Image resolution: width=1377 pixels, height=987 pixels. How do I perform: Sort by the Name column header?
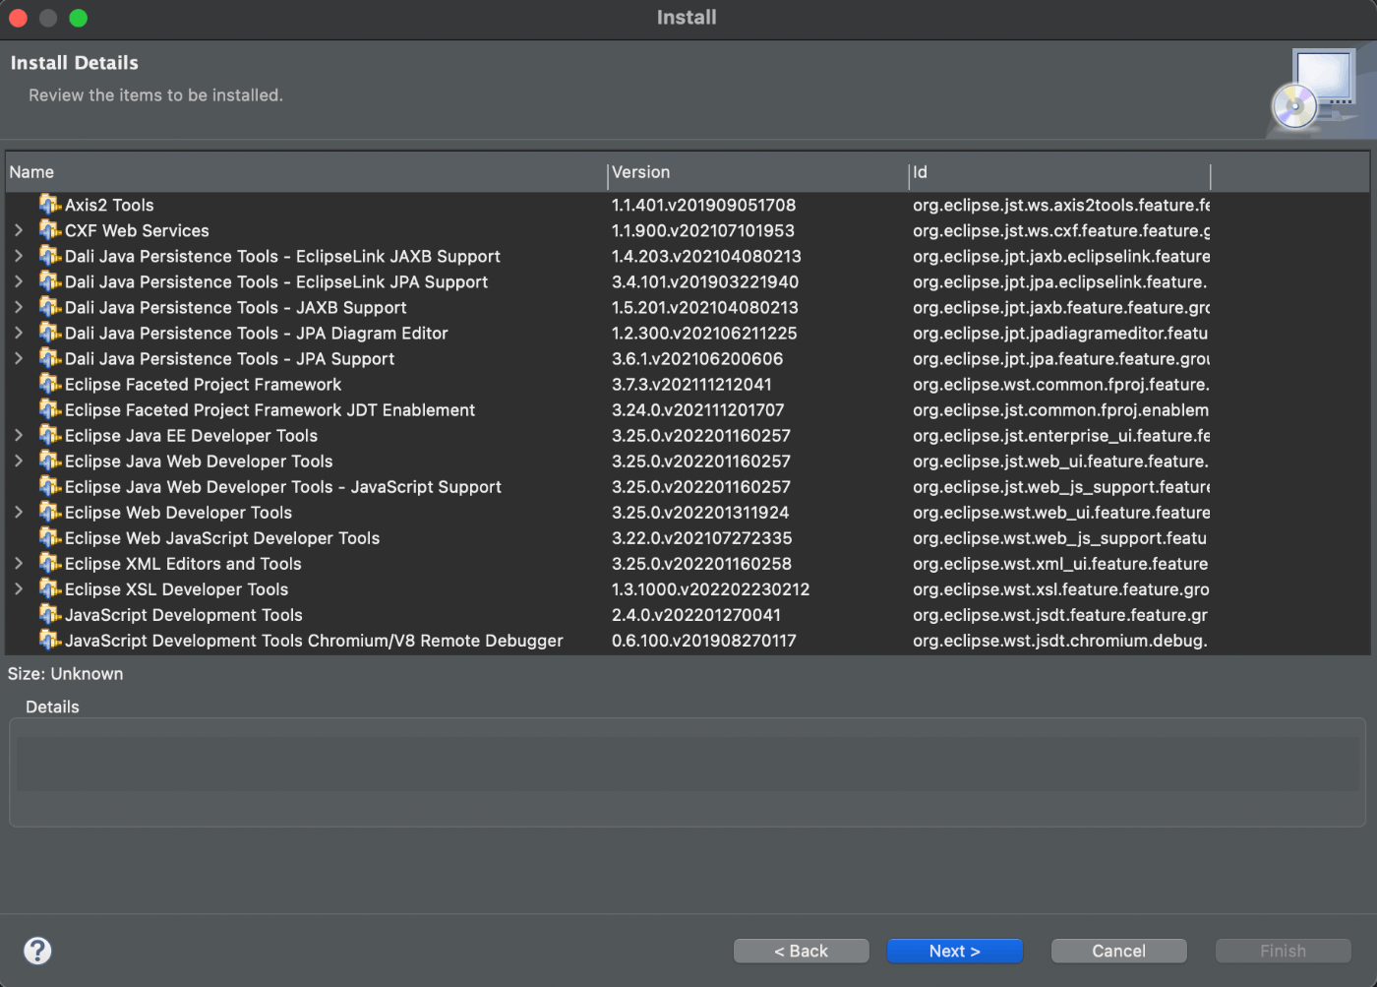tap(306, 172)
